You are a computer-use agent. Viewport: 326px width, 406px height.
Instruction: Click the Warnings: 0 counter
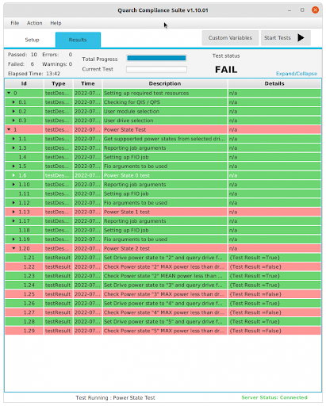point(57,64)
